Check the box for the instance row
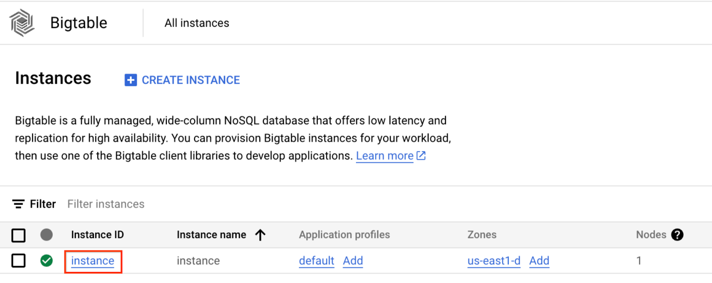Screen dimensions: 712x283 pos(18,261)
